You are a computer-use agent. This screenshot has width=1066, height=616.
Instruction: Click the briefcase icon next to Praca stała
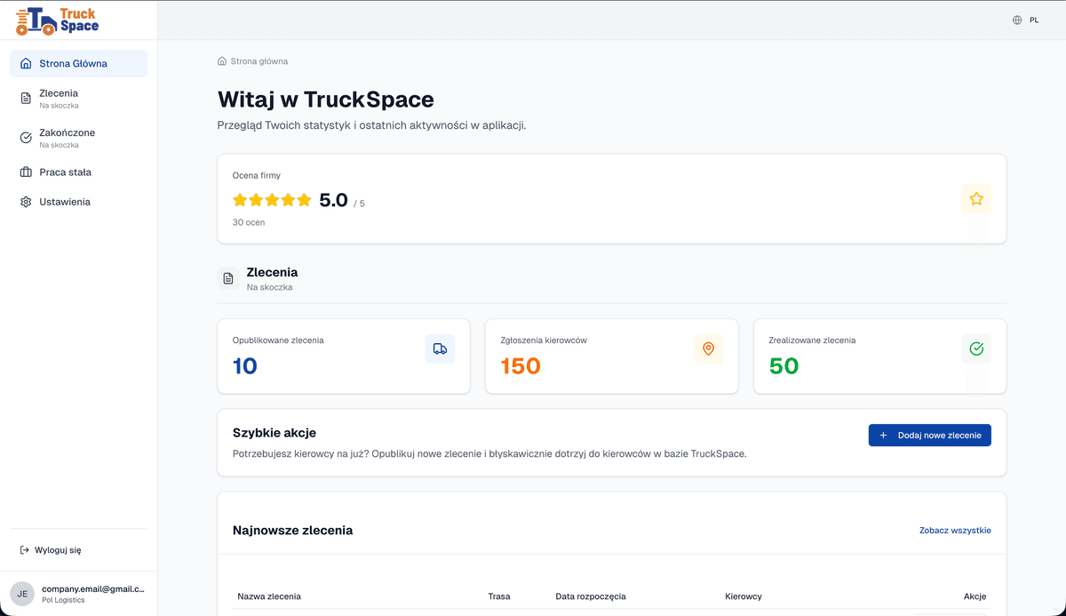coord(26,172)
